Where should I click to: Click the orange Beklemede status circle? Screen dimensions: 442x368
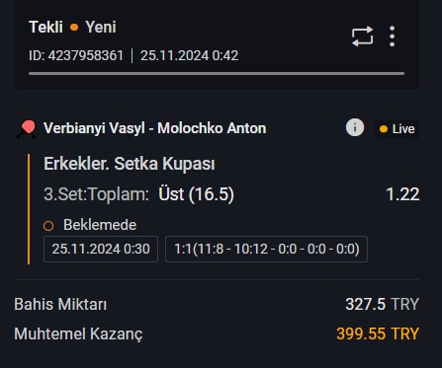48,226
